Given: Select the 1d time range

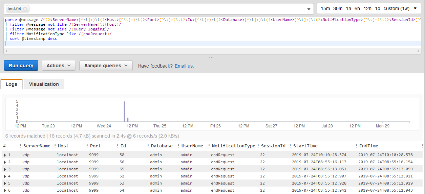Looking at the screenshot, I should pos(378,8).
